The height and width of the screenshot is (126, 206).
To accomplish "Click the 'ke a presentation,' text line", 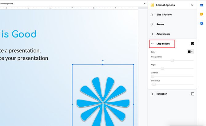I will click(20, 51).
